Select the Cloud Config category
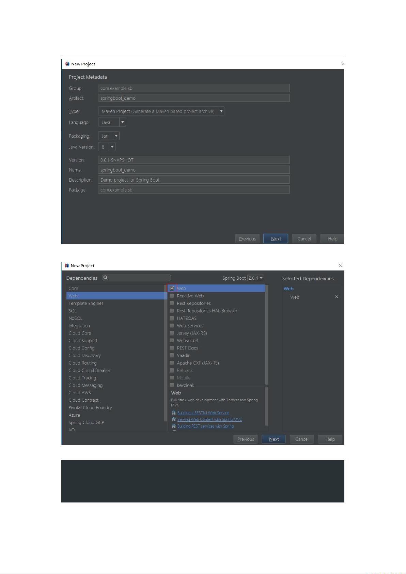406x574 pixels. pyautogui.click(x=115, y=348)
